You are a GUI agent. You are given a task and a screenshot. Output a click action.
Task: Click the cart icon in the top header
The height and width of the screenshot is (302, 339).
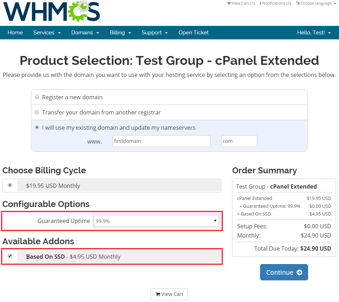point(229,3)
